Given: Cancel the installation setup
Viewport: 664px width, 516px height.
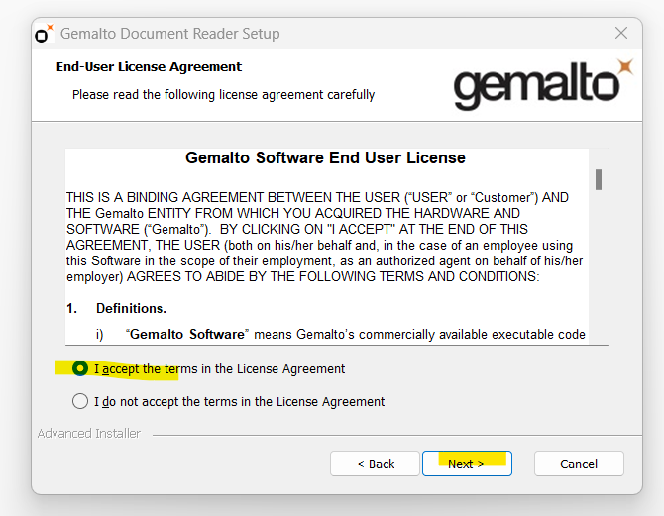Looking at the screenshot, I should pyautogui.click(x=579, y=464).
